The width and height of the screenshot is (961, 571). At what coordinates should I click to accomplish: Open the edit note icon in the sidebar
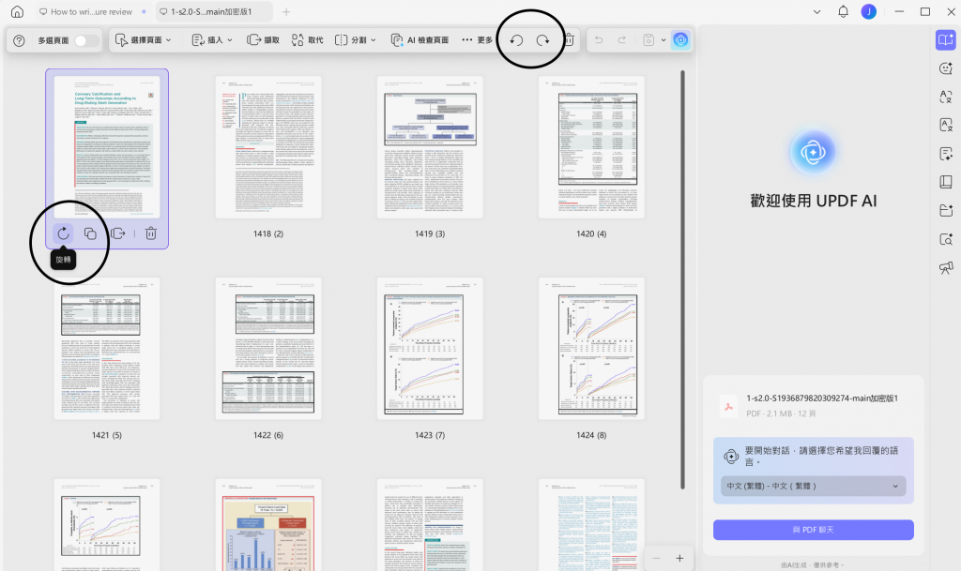(946, 154)
